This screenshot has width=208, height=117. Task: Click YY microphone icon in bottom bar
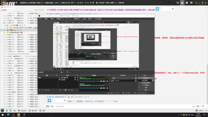[10, 110]
